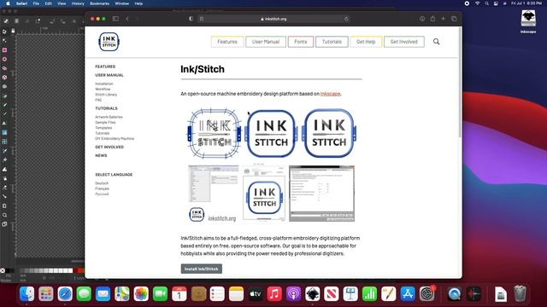The height and width of the screenshot is (307, 547).
Task: Select the Eraser tool in Inkscape toolbox
Action: (4, 188)
